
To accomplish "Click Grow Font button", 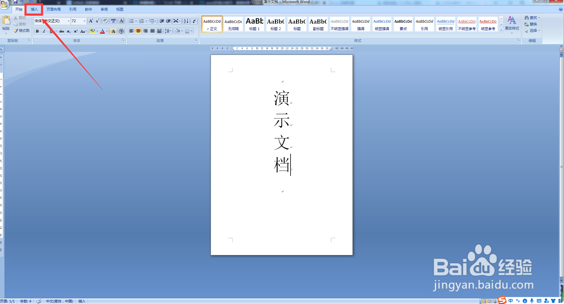I will [x=91, y=21].
